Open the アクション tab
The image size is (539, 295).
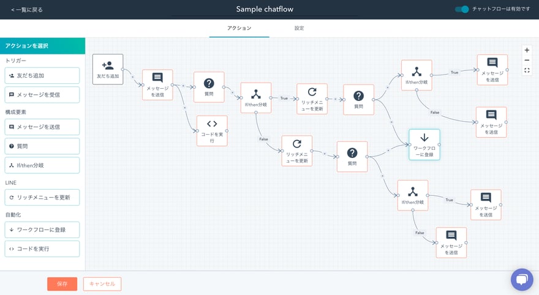239,28
